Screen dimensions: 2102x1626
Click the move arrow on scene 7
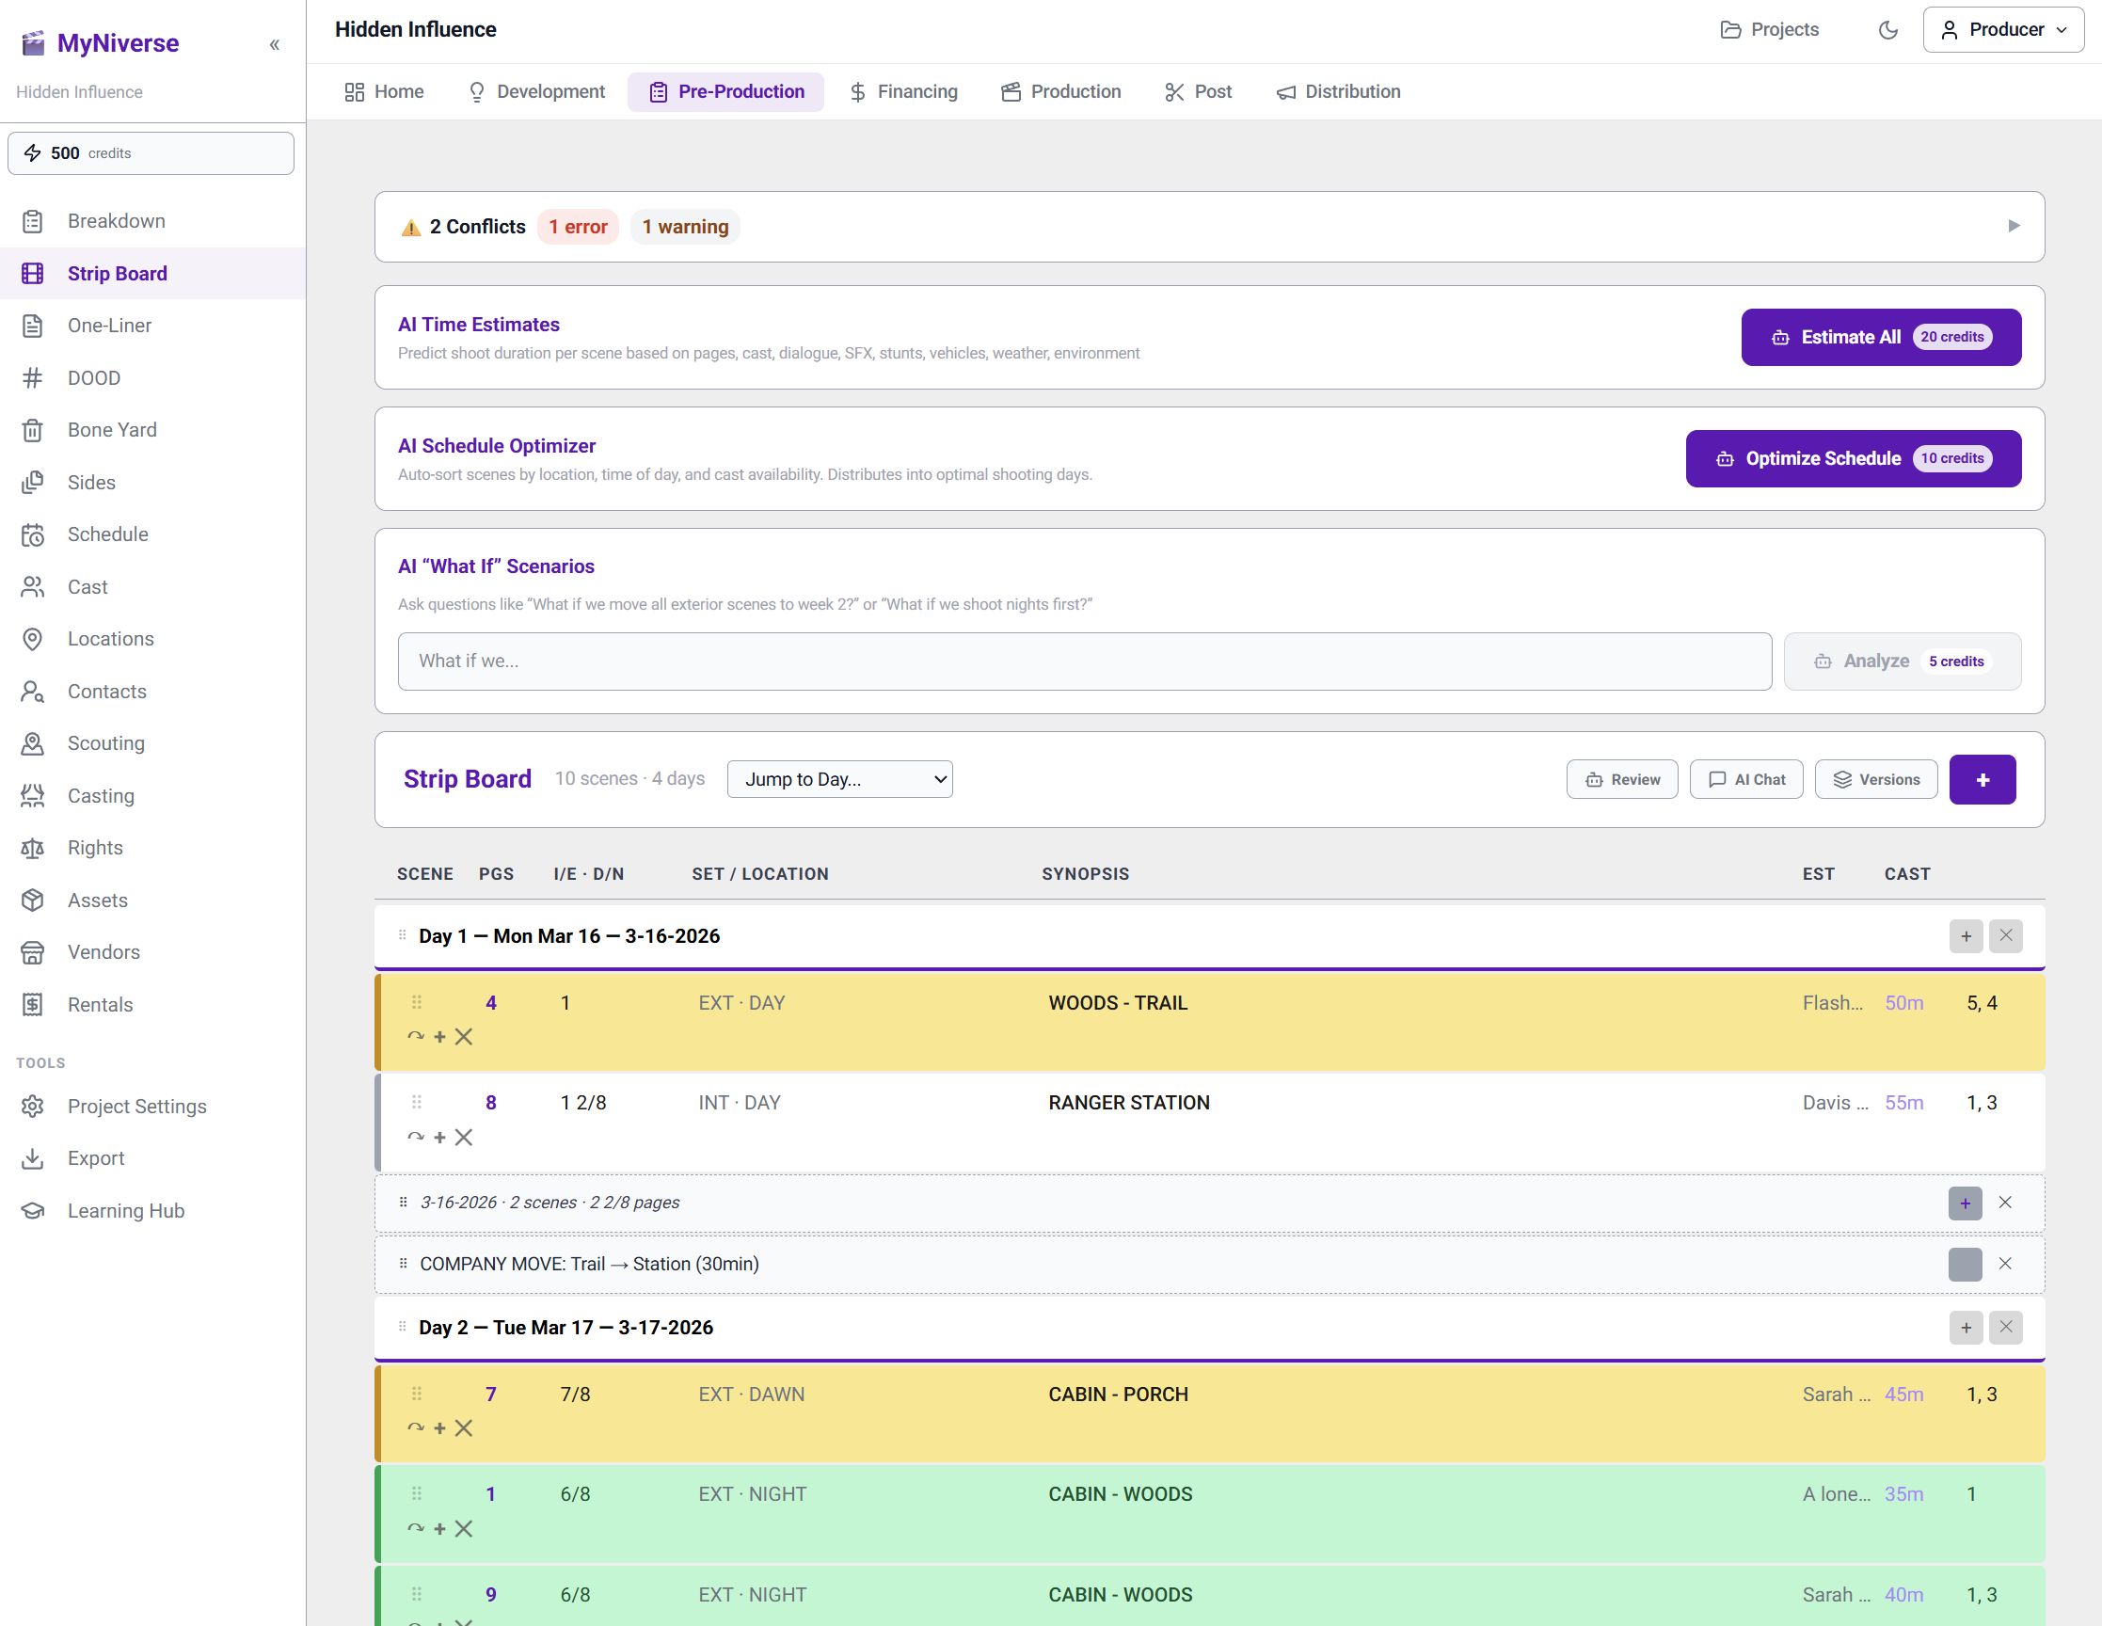click(416, 1427)
